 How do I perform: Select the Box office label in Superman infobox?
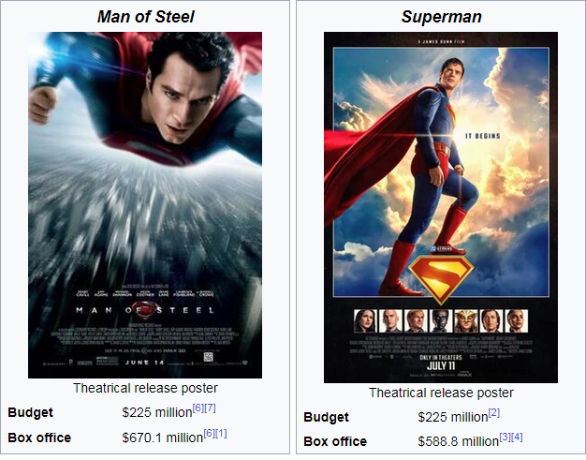pos(334,441)
